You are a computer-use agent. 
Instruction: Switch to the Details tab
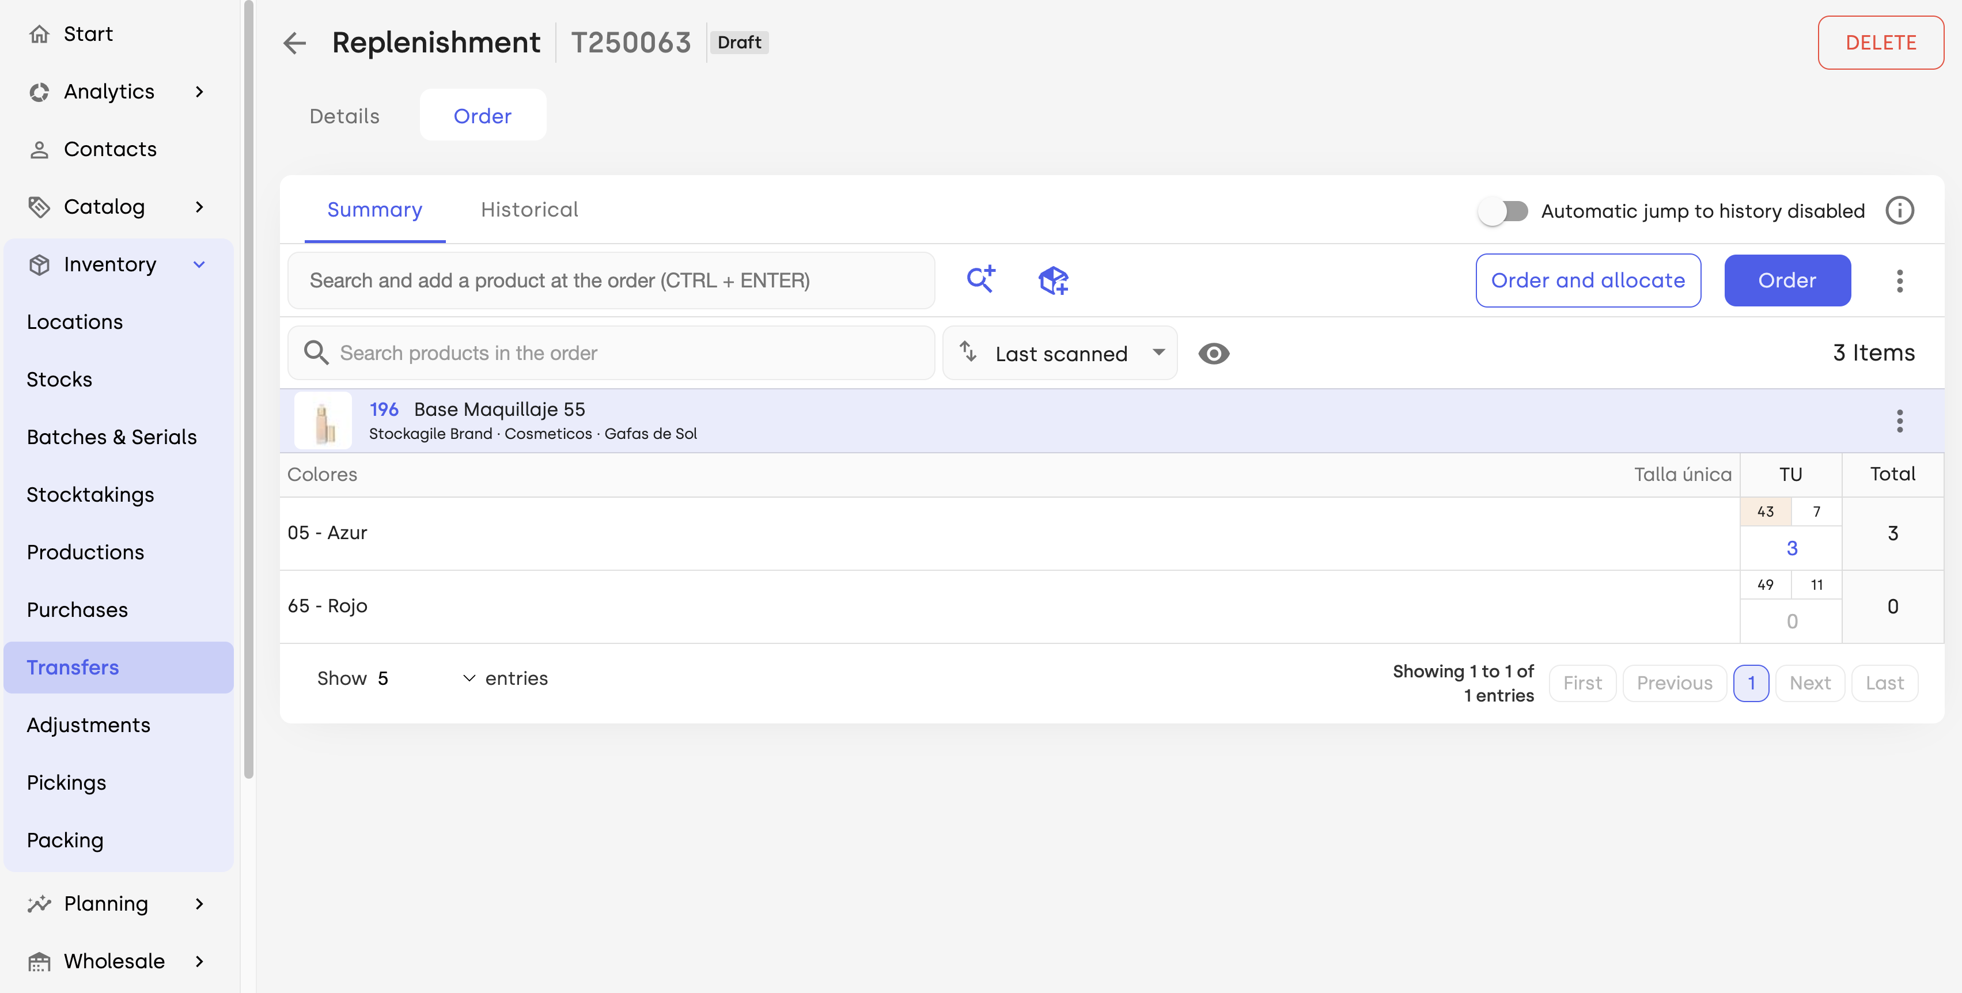pyautogui.click(x=344, y=116)
